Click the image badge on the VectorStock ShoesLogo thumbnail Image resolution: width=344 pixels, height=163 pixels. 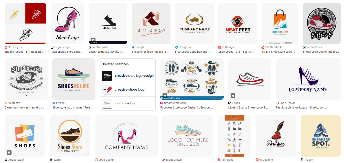point(93,40)
